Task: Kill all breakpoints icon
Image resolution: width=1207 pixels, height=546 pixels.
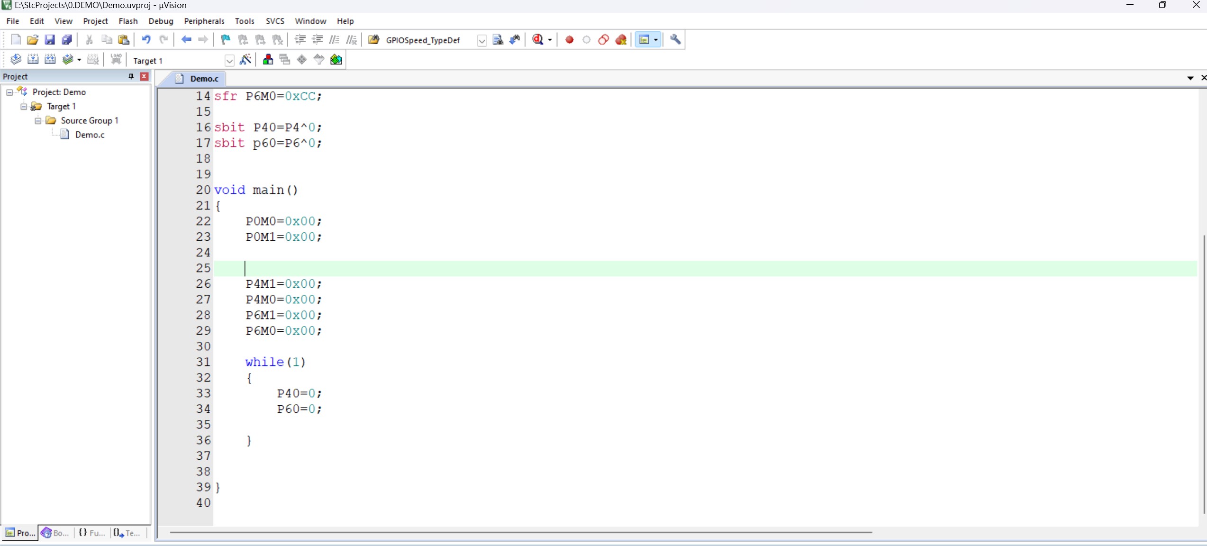Action: pyautogui.click(x=621, y=40)
